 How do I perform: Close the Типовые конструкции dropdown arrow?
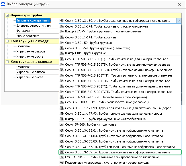click(x=179, y=21)
